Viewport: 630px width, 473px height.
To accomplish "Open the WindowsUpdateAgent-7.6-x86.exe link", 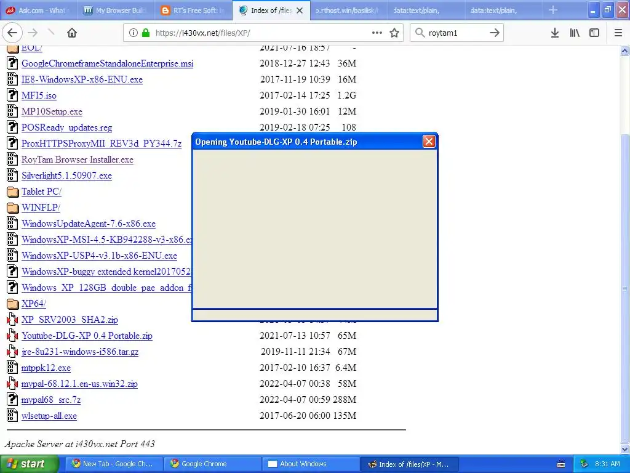I will point(89,224).
